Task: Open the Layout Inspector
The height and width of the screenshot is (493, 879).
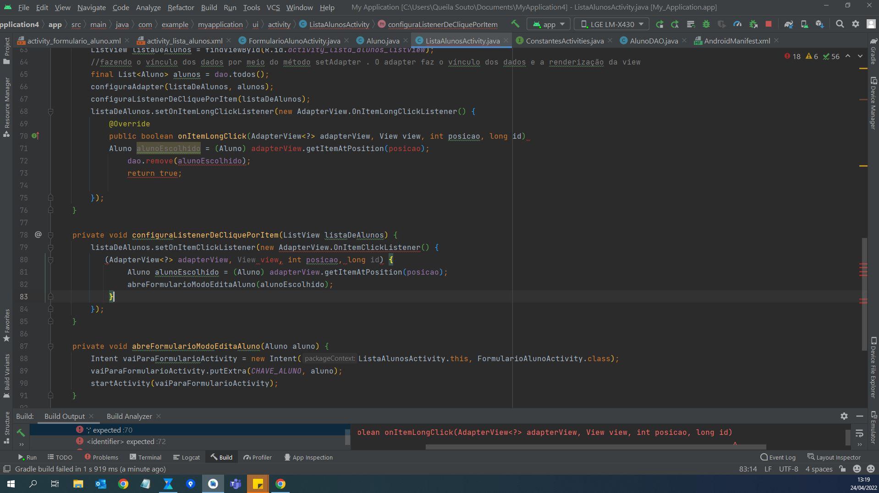Action: [x=834, y=457]
